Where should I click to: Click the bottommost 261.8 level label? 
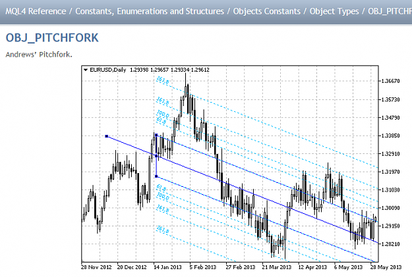[x=163, y=230]
